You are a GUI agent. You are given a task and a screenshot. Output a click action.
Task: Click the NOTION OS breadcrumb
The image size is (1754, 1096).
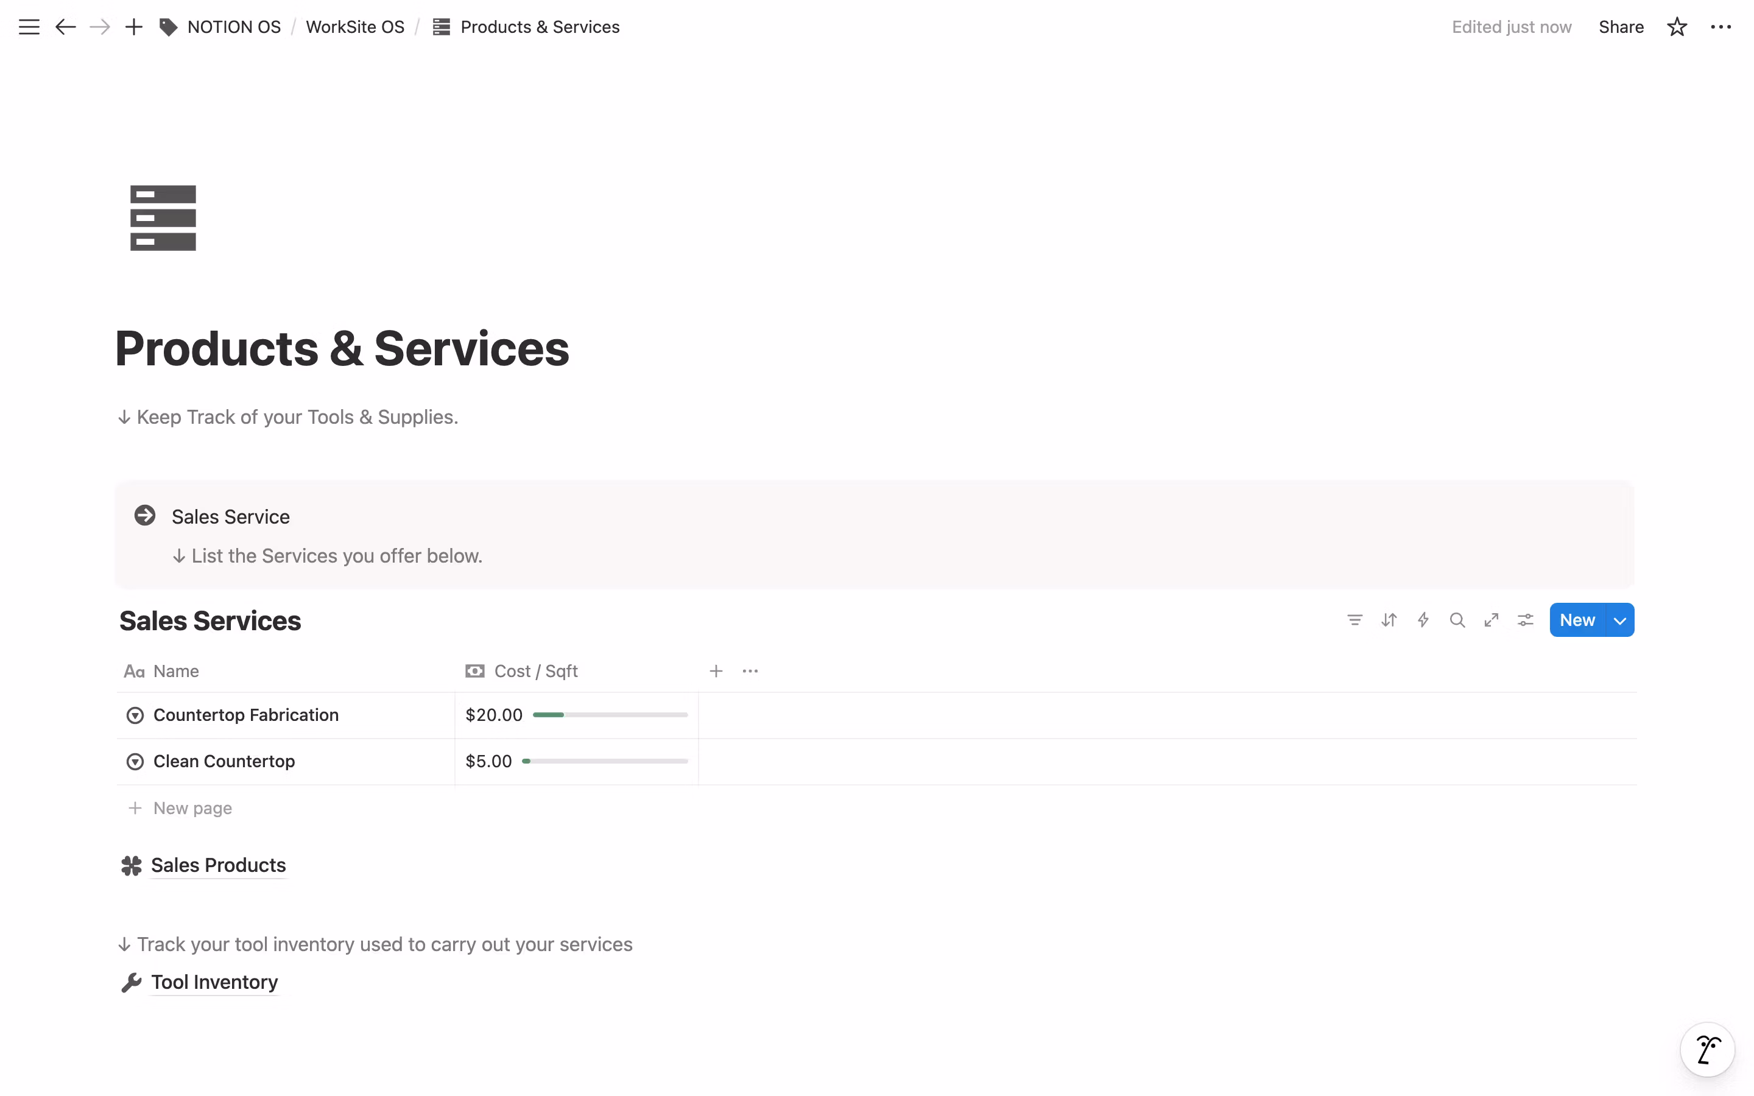(233, 27)
